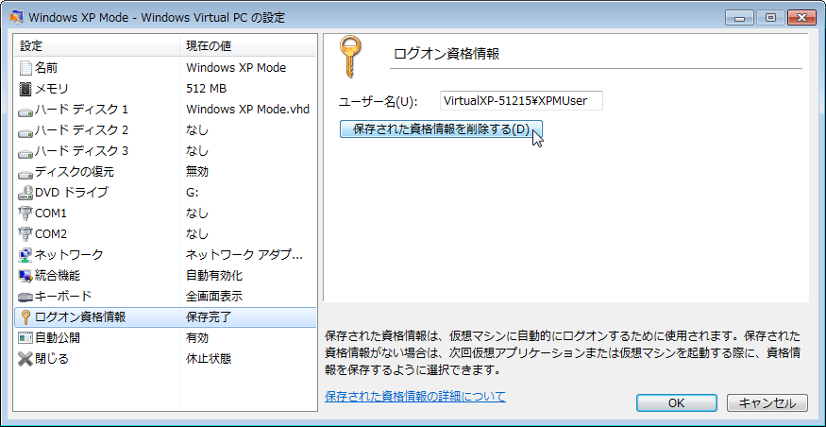This screenshot has width=826, height=427.
Task: Click the 自動公開 auto publish icon
Action: point(25,338)
